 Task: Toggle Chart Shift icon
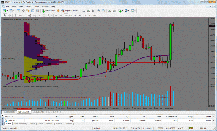click(114, 11)
